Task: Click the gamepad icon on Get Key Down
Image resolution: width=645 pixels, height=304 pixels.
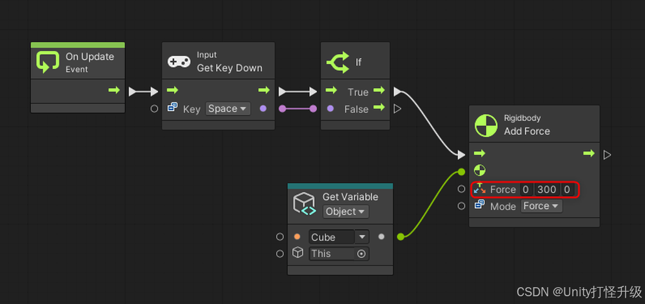Action: tap(179, 62)
